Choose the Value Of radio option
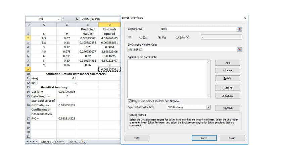 [x=177, y=37]
